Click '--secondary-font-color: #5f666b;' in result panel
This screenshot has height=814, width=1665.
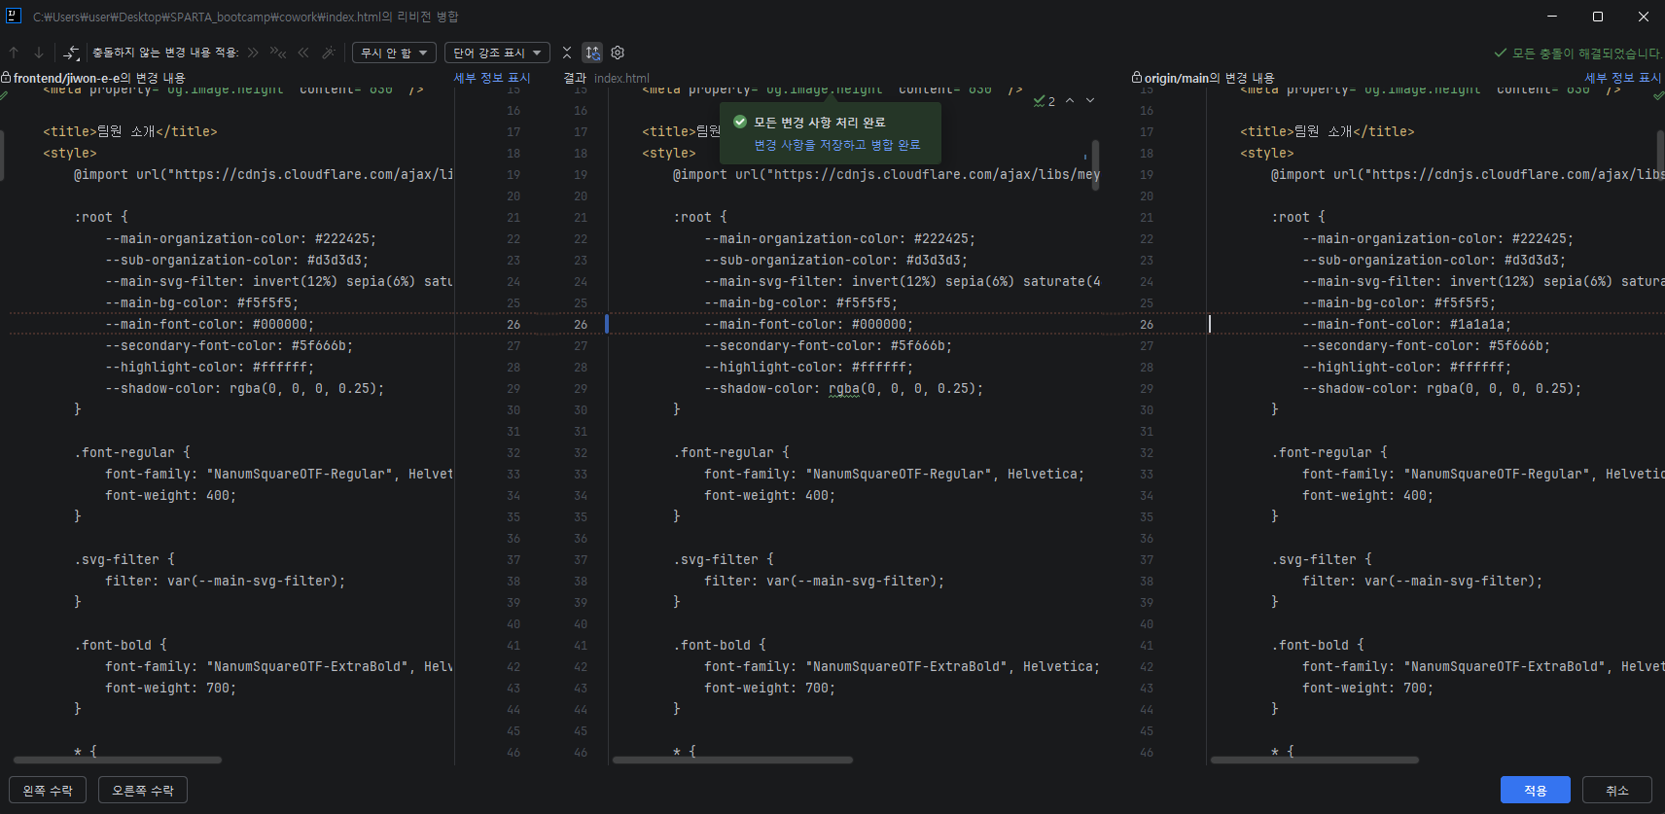[829, 346]
